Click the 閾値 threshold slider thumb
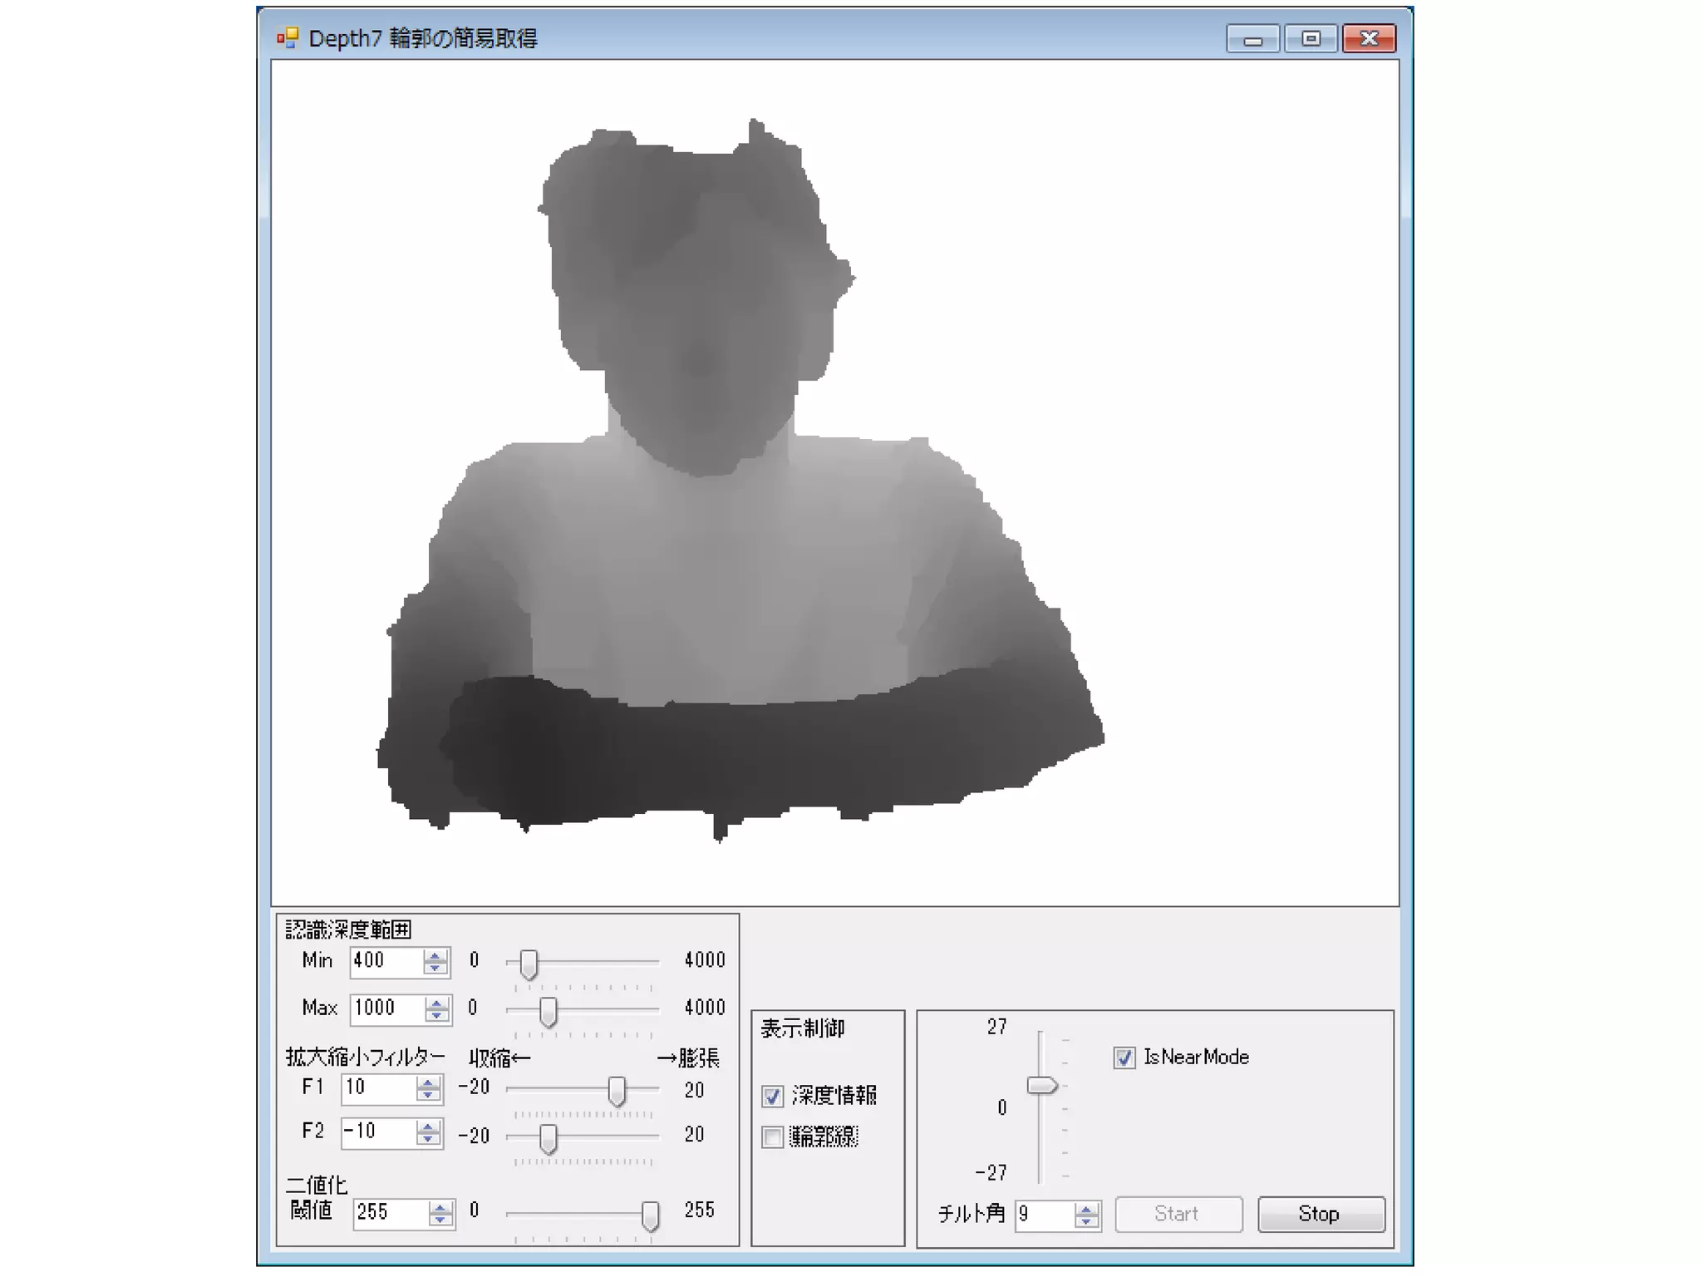This screenshot has height=1277, width=1702. coord(651,1215)
